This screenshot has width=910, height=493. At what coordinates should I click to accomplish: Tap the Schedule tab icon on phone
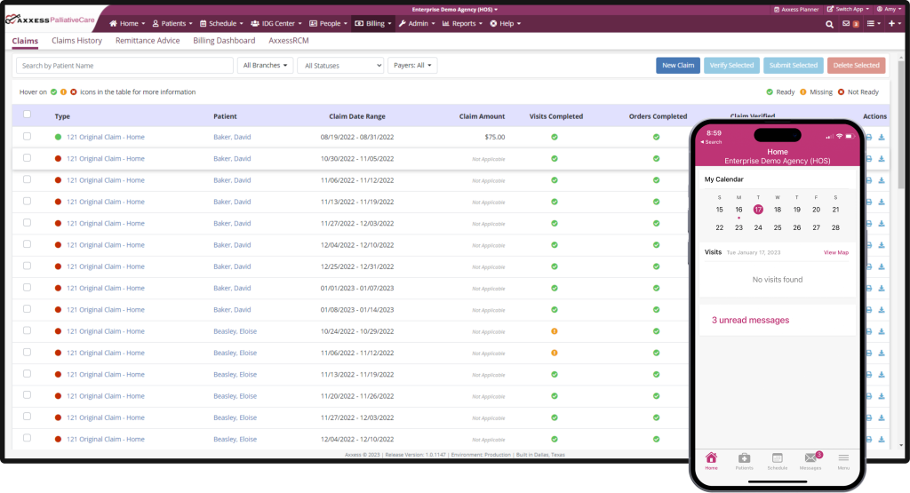click(x=777, y=460)
